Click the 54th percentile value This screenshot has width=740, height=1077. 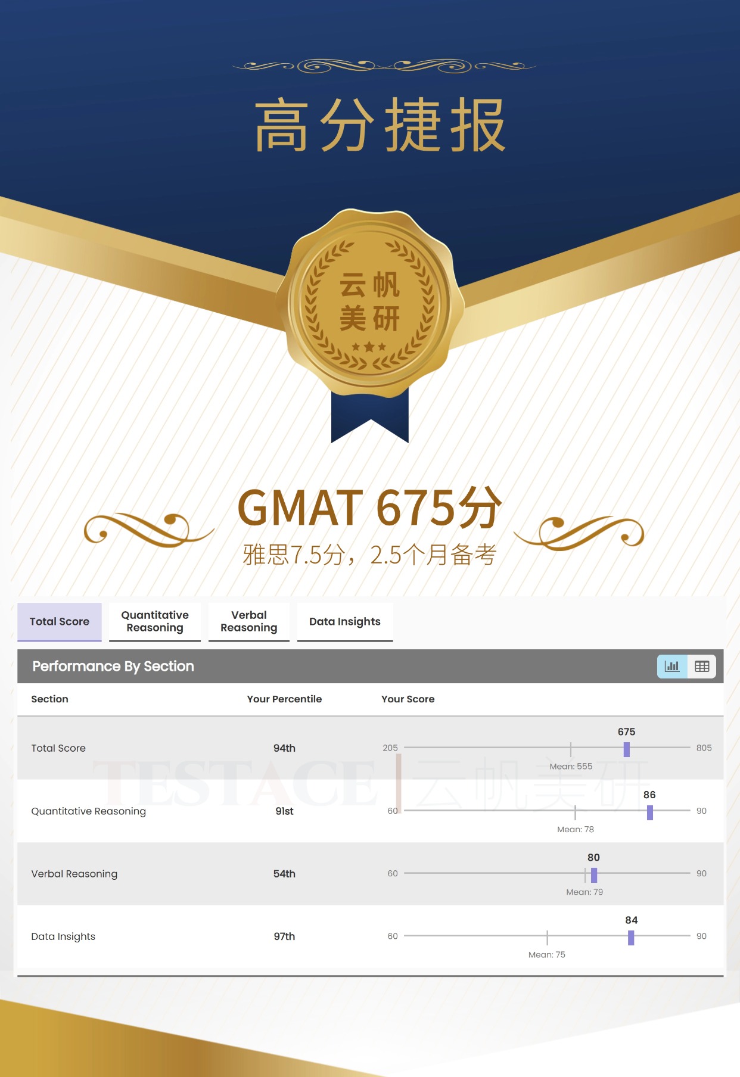tap(284, 874)
